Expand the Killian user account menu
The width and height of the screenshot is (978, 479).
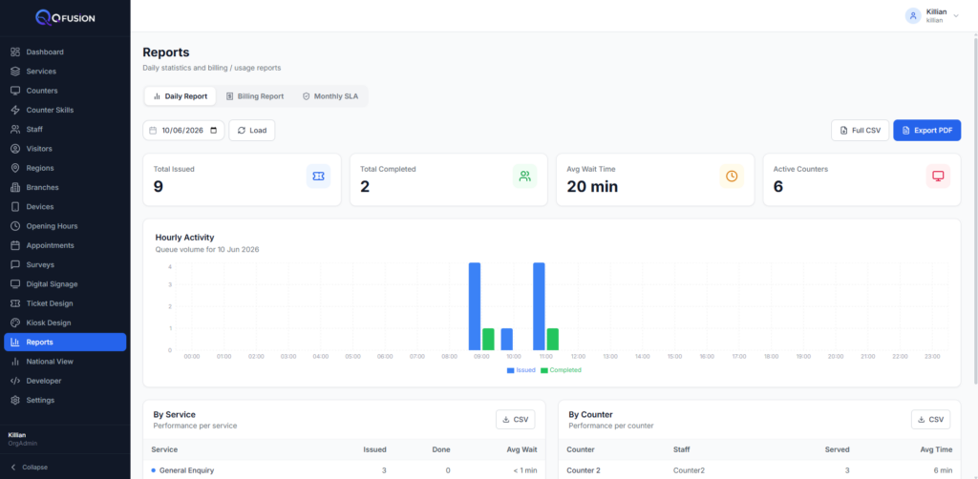(x=932, y=15)
